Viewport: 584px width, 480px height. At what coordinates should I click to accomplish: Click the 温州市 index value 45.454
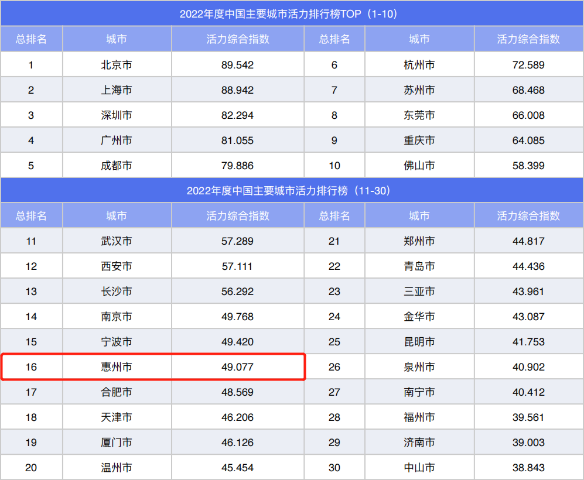coord(237,468)
